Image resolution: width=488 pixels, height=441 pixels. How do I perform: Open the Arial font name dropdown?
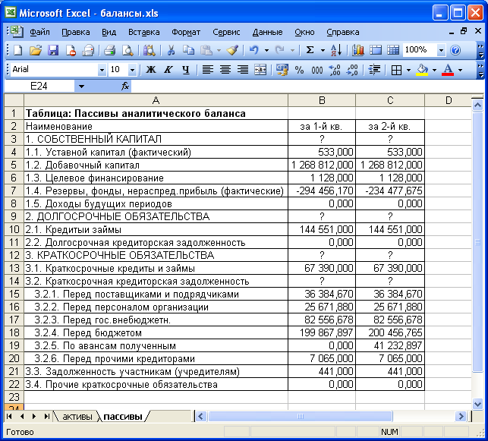coord(102,70)
